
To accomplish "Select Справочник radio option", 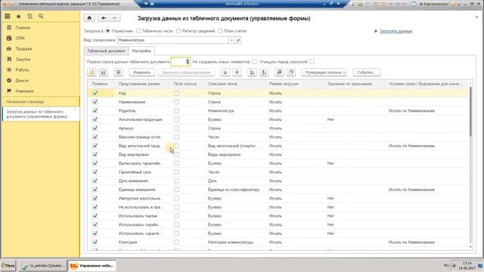I will (107, 31).
